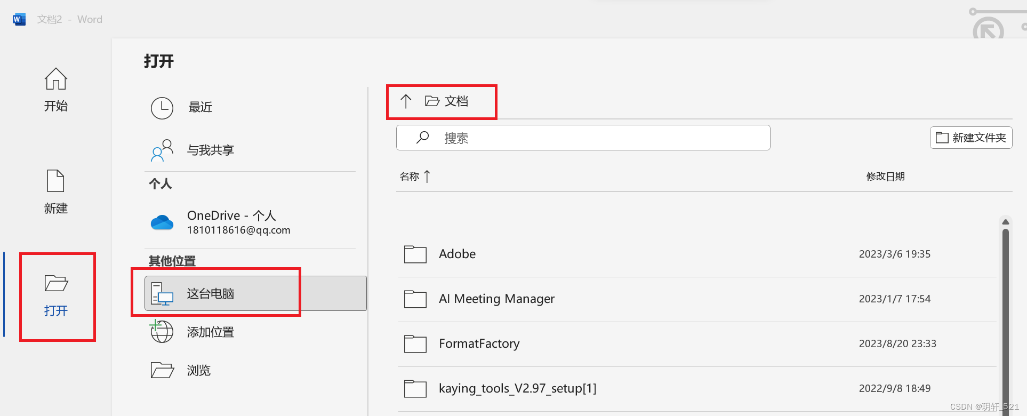This screenshot has height=416, width=1027.
Task: Open the 新建 new document page
Action: click(56, 192)
